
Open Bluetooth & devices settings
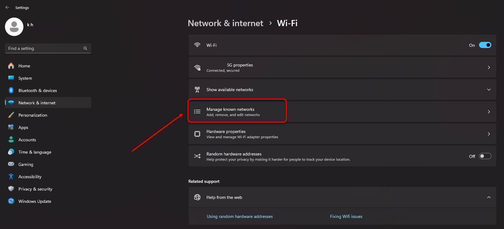37,90
